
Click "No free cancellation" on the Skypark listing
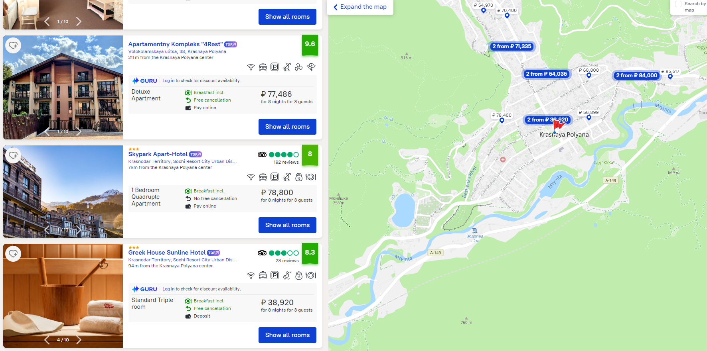[215, 198]
